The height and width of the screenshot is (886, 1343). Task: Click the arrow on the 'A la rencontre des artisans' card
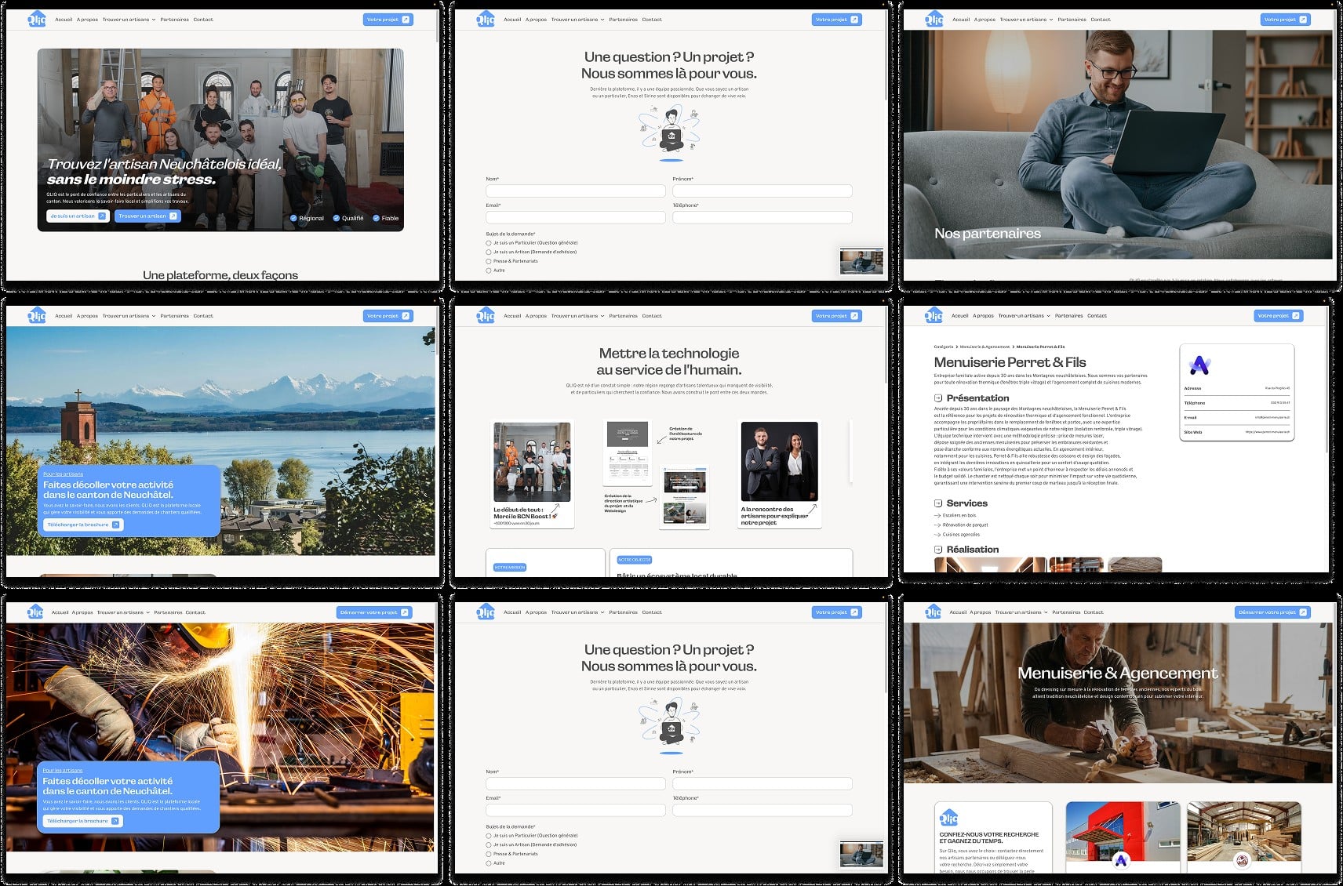pos(813,508)
